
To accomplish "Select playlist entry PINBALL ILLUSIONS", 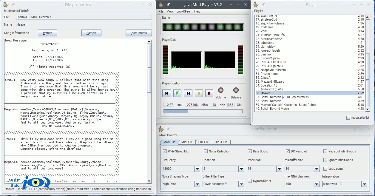I will 310,62.
